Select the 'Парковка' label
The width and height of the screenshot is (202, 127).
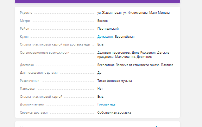[x=27, y=89]
